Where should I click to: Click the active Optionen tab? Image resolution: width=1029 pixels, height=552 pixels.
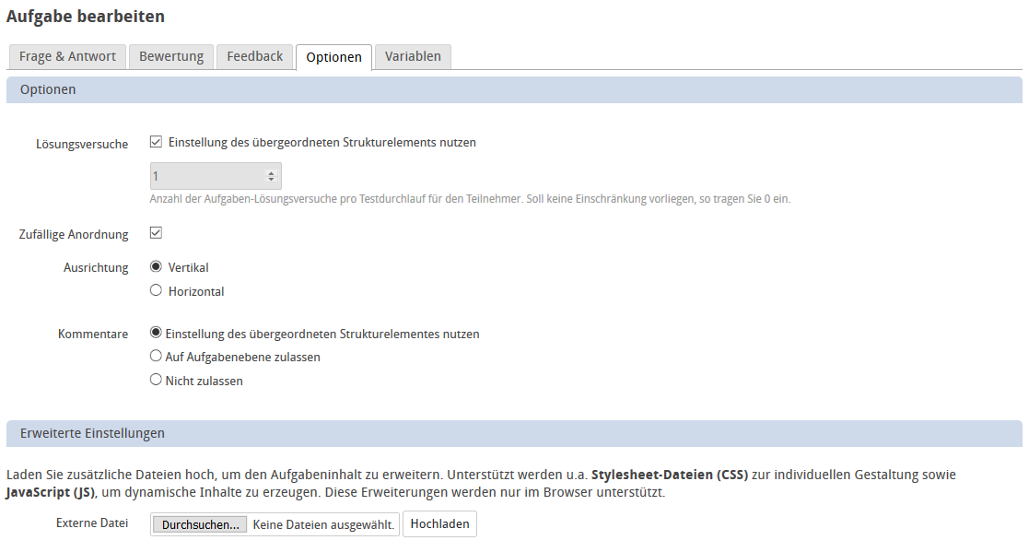pos(333,56)
